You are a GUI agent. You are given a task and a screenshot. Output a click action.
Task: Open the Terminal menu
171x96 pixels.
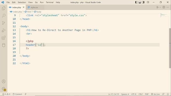[x=50, y=2]
